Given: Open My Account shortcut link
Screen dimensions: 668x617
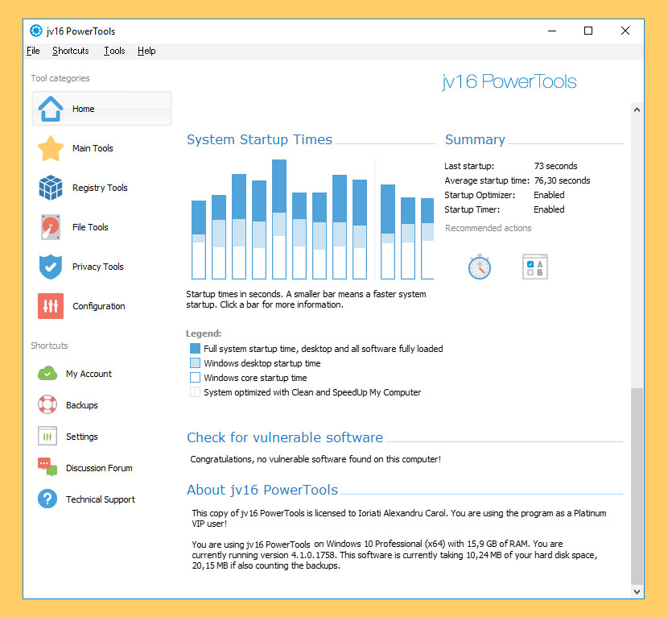Looking at the screenshot, I should (x=89, y=374).
